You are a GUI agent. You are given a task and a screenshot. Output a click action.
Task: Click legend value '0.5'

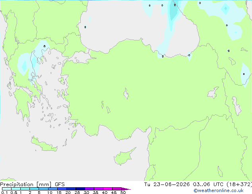[x=14, y=192]
